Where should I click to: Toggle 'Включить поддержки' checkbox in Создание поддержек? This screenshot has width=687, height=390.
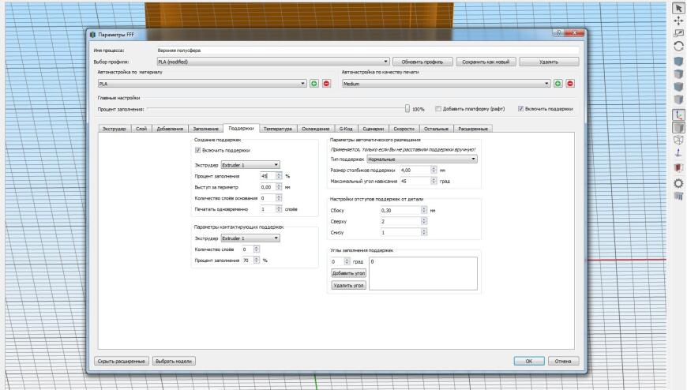pyautogui.click(x=197, y=150)
